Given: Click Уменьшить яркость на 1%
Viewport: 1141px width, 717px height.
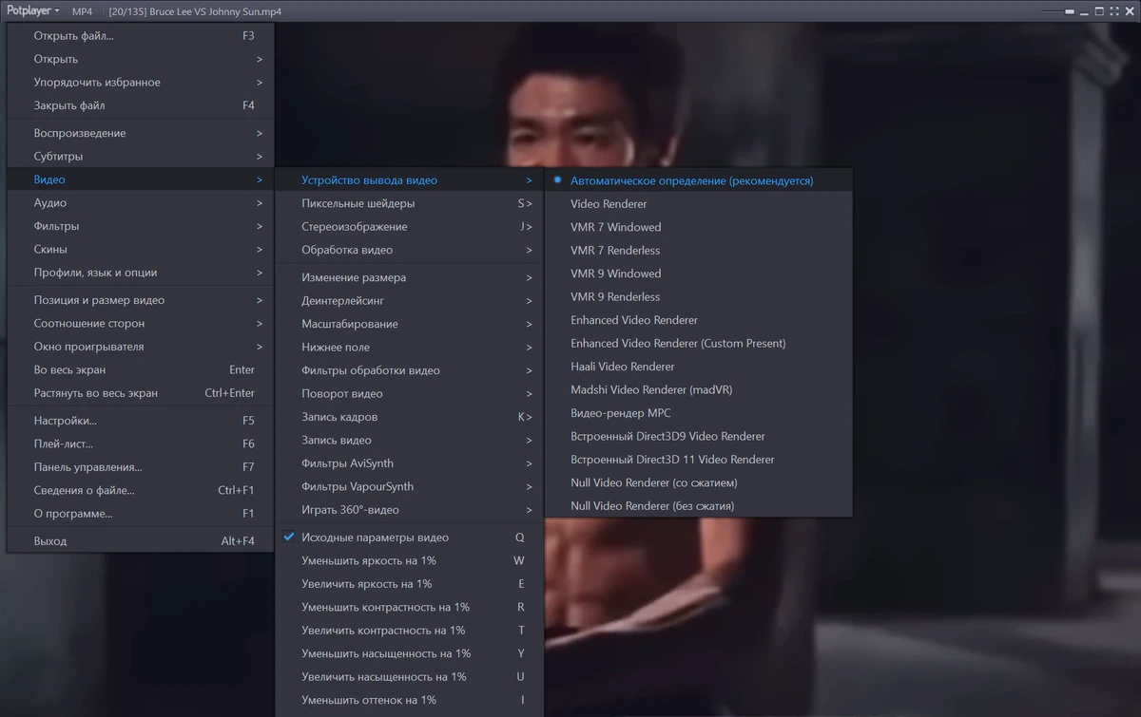Looking at the screenshot, I should [x=409, y=560].
